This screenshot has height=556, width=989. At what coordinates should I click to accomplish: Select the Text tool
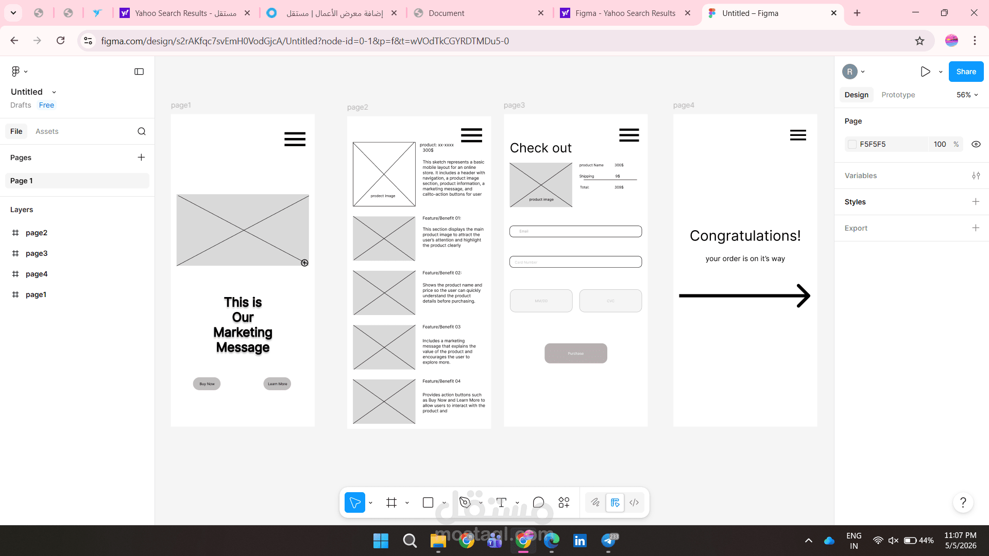coord(501,502)
